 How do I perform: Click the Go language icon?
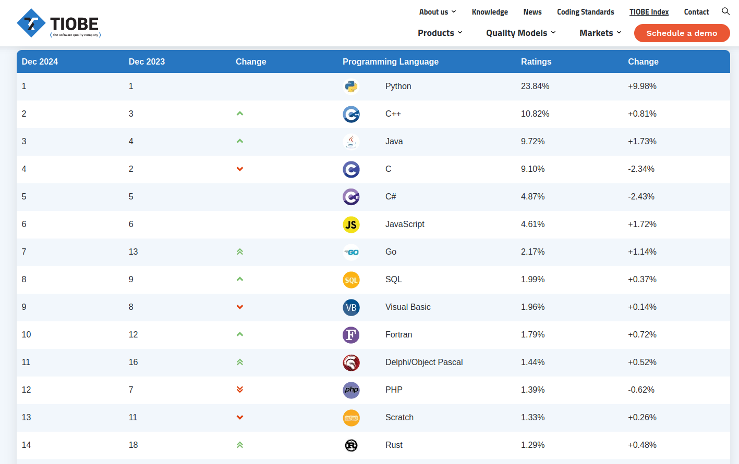[351, 252]
